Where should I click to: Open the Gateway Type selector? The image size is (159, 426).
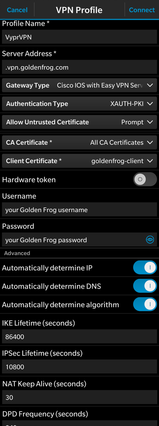pos(79,85)
